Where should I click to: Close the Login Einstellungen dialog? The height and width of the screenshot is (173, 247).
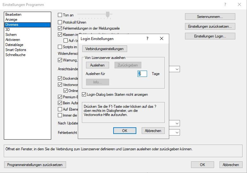(x=162, y=38)
